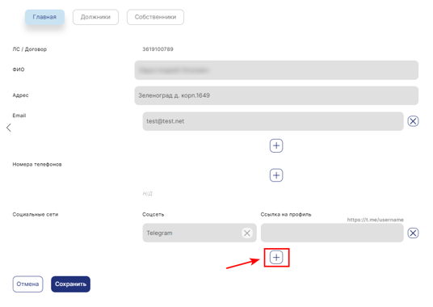Click the Адрес field with Зеленоград
433x307 pixels.
click(x=276, y=95)
